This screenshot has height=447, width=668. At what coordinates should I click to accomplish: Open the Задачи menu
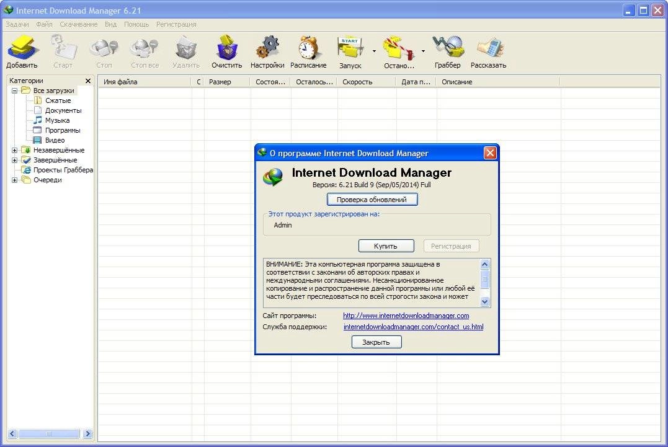(x=17, y=24)
